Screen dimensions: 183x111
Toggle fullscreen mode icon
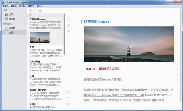[x=69, y=99]
